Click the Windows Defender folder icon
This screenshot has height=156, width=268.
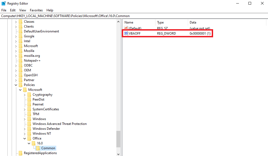pyautogui.click(x=29, y=129)
